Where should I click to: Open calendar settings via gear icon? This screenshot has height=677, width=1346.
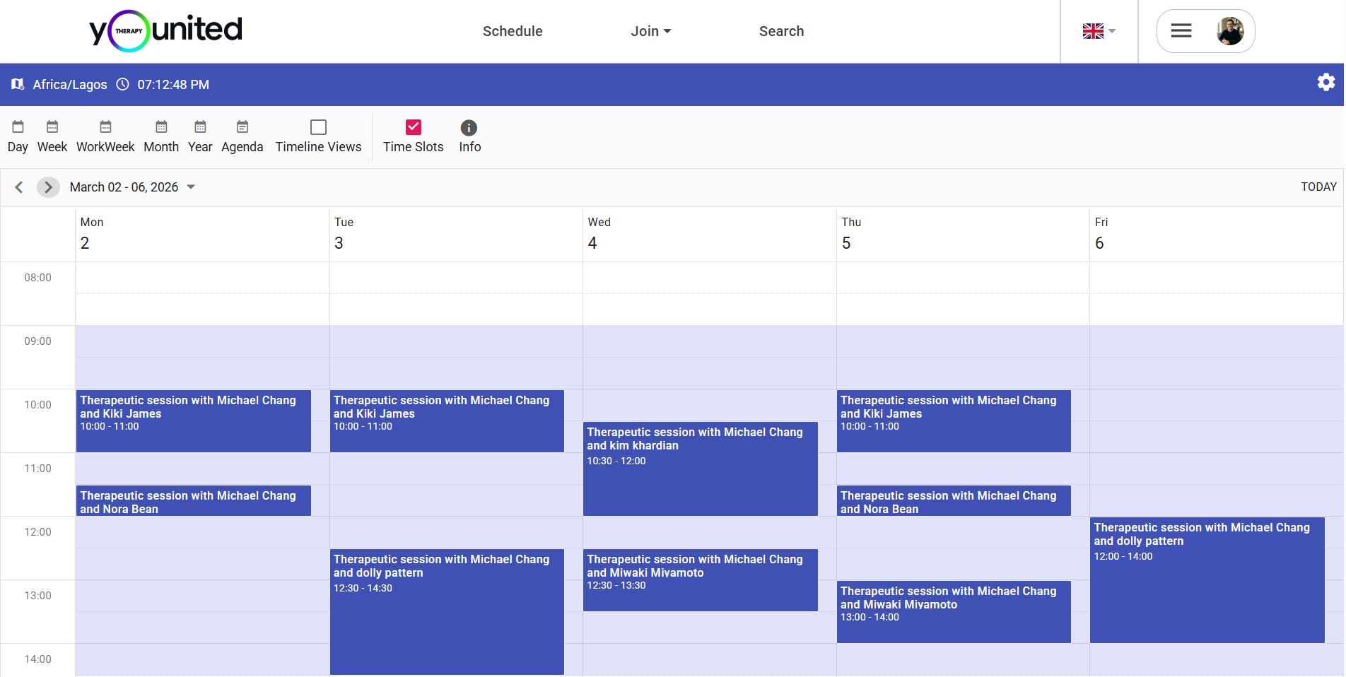coord(1325,83)
